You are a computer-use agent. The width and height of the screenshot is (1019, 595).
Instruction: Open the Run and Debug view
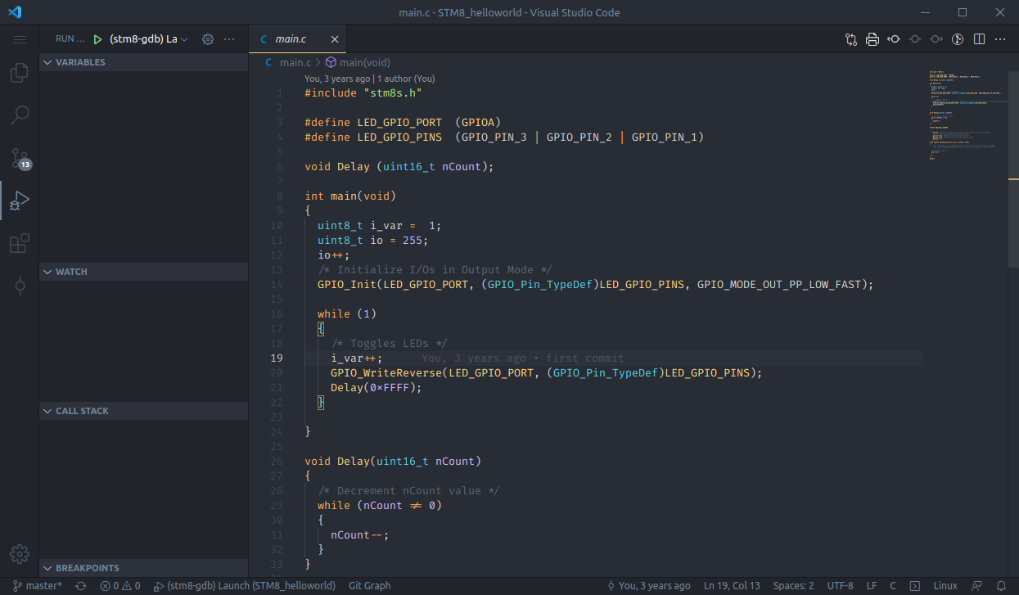coord(19,201)
